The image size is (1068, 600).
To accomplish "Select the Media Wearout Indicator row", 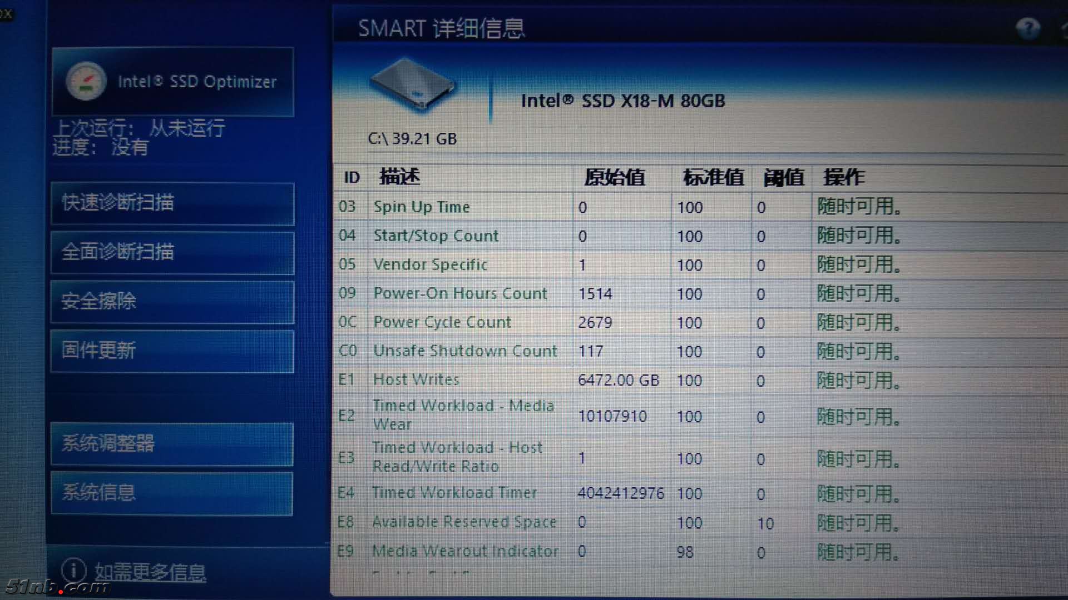I will 465,552.
